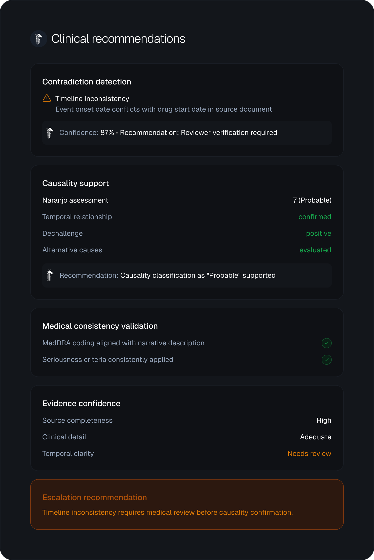This screenshot has height=560, width=374.
Task: Click green checkmark for Seriousness criteria
Action: pyautogui.click(x=326, y=360)
